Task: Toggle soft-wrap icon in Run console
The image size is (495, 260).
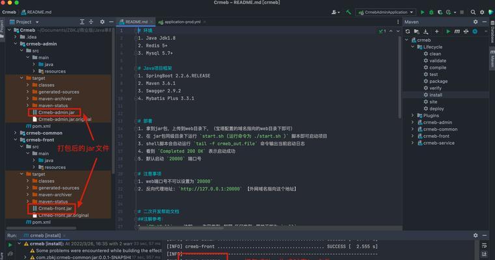Action: (484, 245)
